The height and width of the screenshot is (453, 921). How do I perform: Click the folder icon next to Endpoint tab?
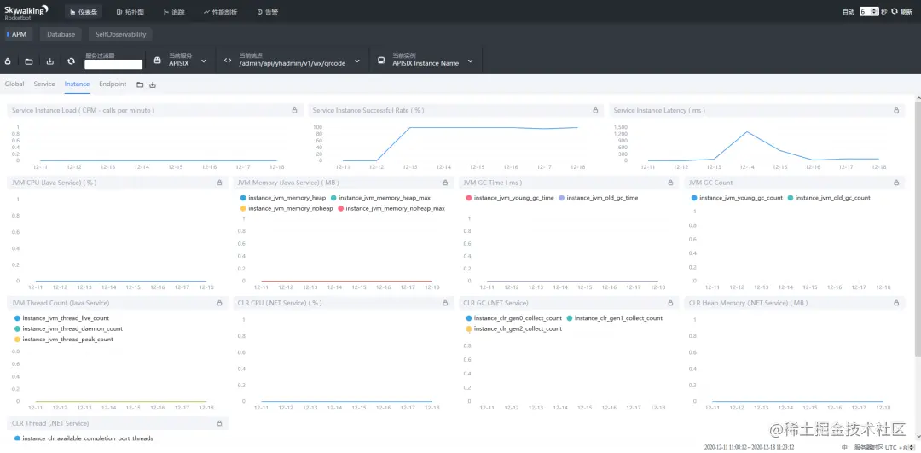tap(140, 84)
